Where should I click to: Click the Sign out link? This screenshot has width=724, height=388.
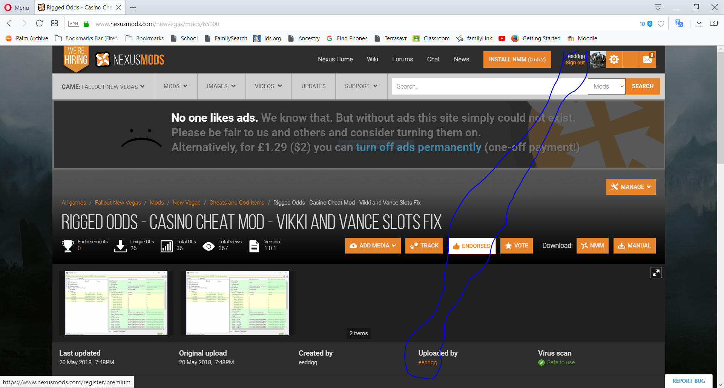click(x=575, y=63)
